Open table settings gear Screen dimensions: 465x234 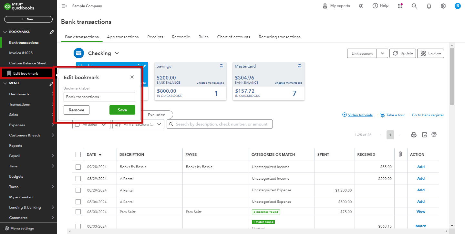[x=434, y=135]
